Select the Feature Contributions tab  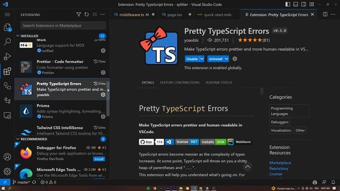[x=180, y=83]
